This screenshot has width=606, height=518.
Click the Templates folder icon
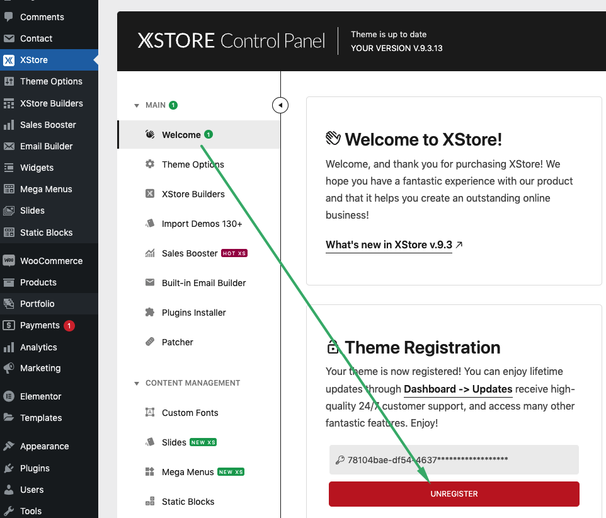pos(8,418)
